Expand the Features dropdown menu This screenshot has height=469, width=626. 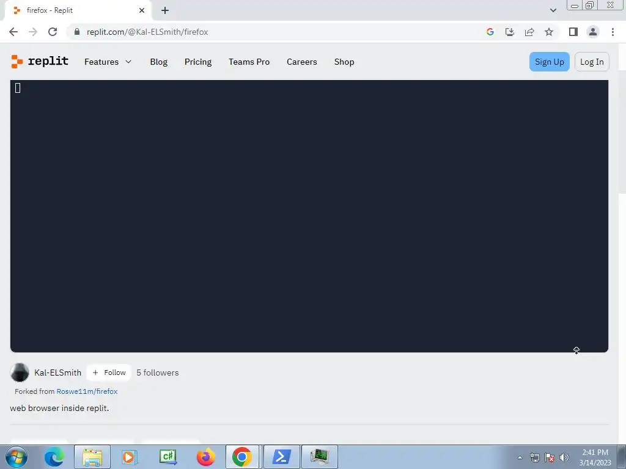tap(108, 62)
